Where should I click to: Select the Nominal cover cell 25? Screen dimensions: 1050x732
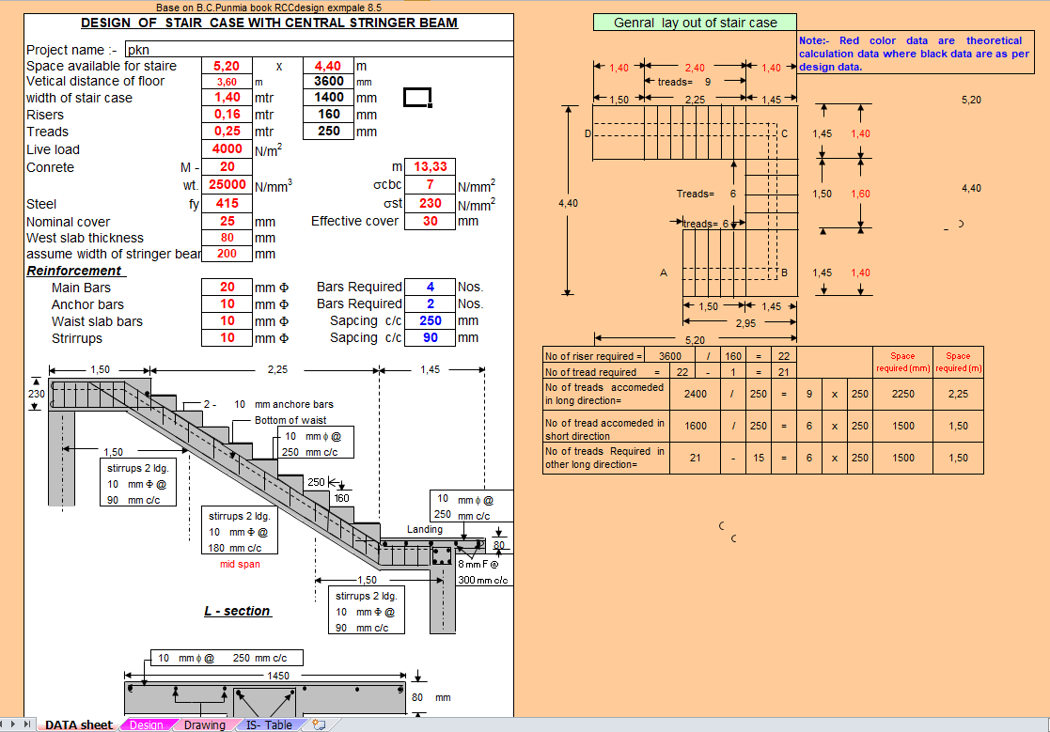(x=227, y=221)
